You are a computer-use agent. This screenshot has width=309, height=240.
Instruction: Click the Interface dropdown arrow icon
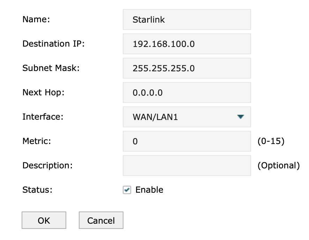click(x=240, y=117)
